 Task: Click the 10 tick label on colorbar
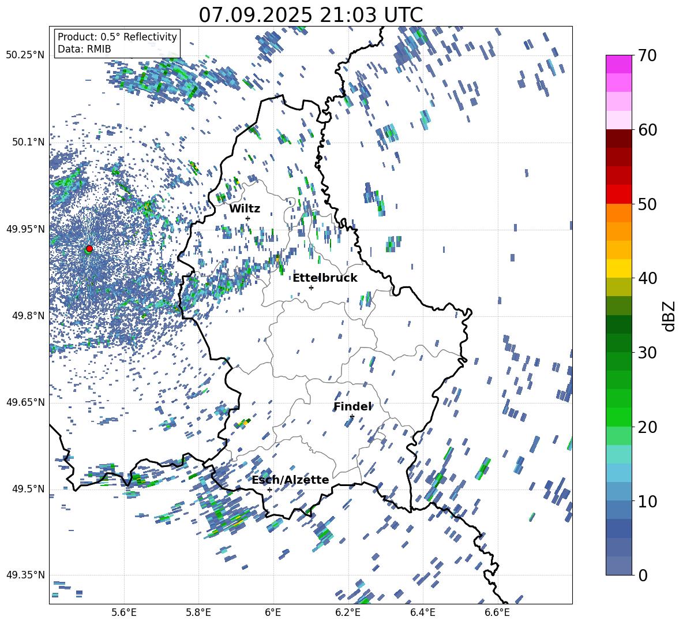647,501
